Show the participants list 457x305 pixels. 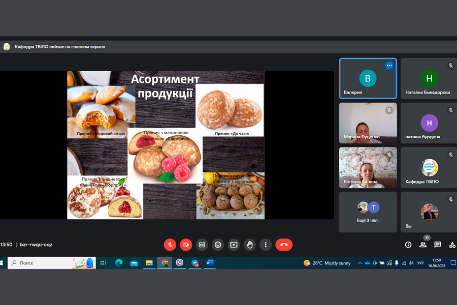[422, 245]
